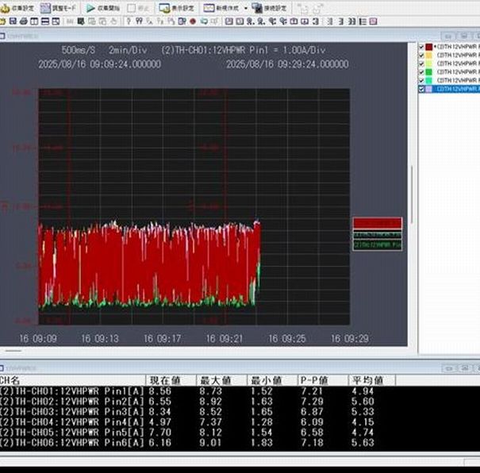Click the 表示設定 button label
Screen dimensions: 480x473
coord(182,8)
